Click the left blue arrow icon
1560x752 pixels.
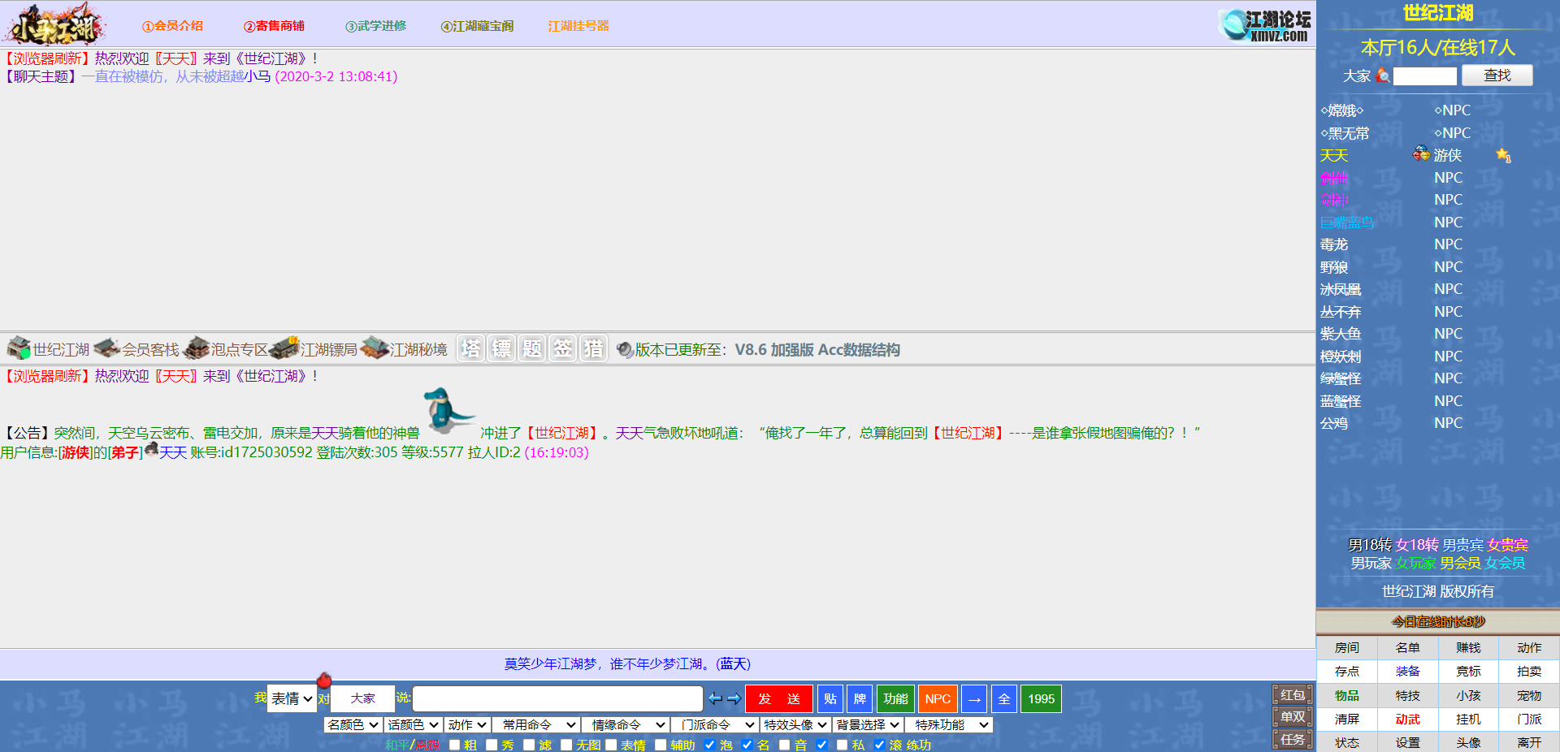coord(715,698)
